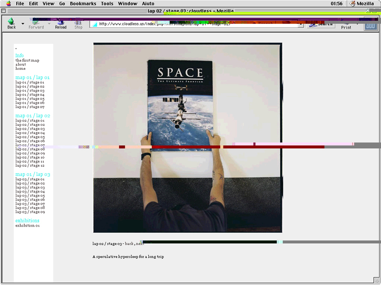This screenshot has height=285, width=381.
Task: Open 'lap 03 / stage 09' link
Action: click(30, 212)
